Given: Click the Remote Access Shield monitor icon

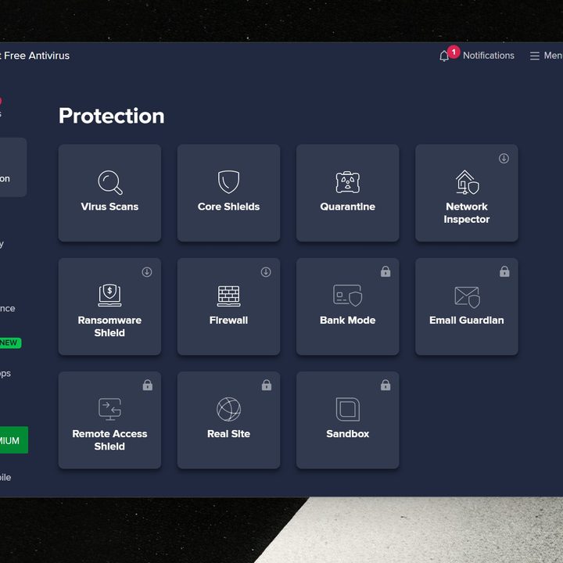Looking at the screenshot, I should click(x=110, y=409).
